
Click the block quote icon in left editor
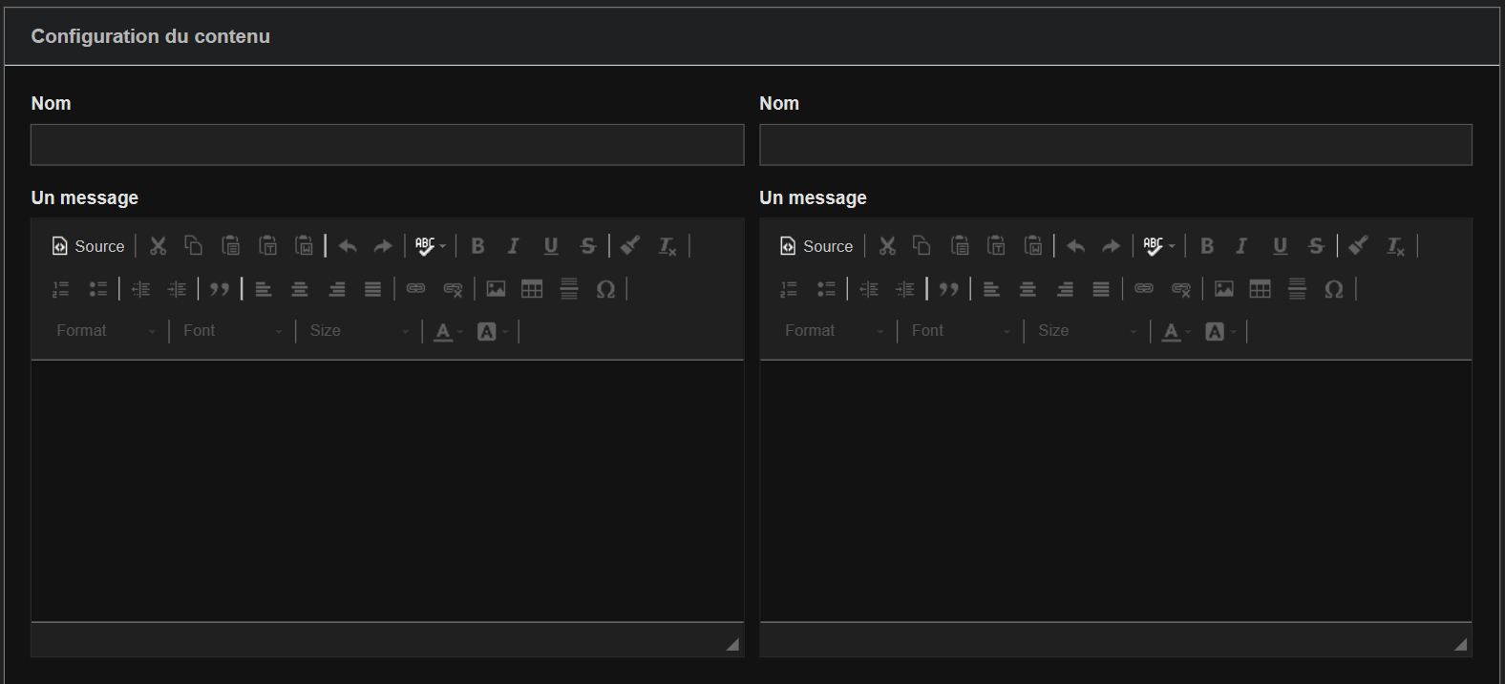(220, 289)
